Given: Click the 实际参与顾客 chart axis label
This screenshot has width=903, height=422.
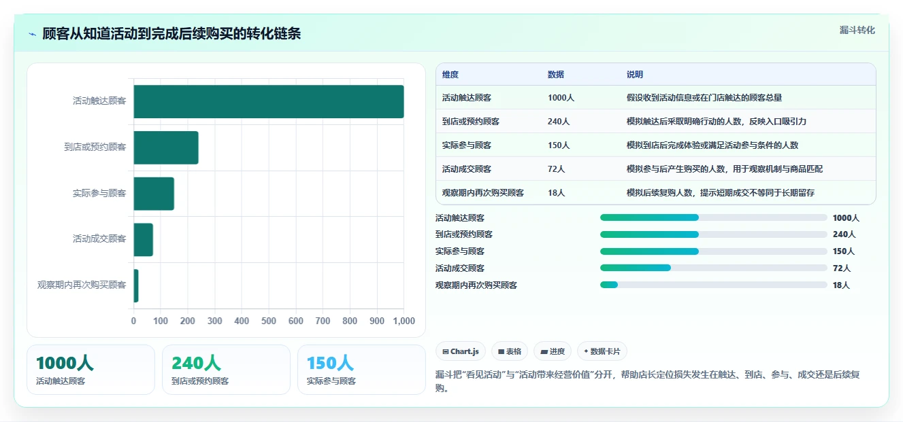Looking at the screenshot, I should pos(99,194).
